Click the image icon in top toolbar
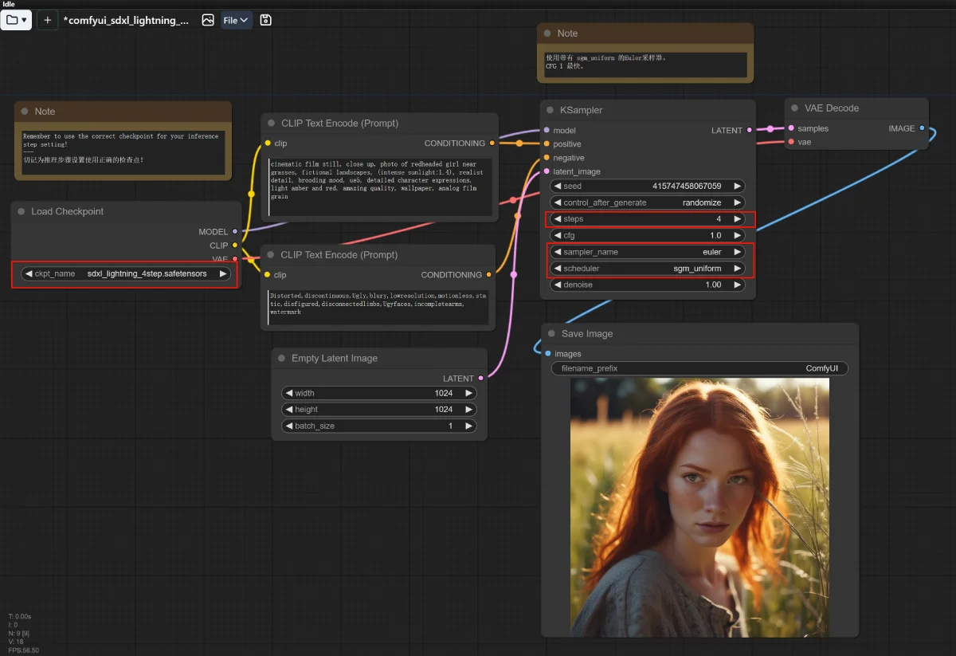The image size is (956, 656). coord(208,20)
